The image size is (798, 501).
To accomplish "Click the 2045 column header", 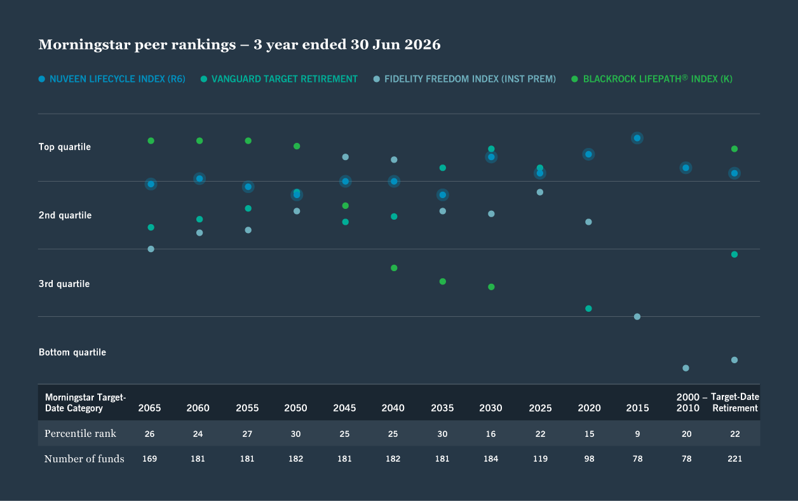I will point(344,408).
